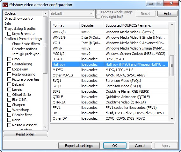This screenshot has width=181, height=152.
Task: Click the ffdshow icon in title bar
Action: [5, 5]
